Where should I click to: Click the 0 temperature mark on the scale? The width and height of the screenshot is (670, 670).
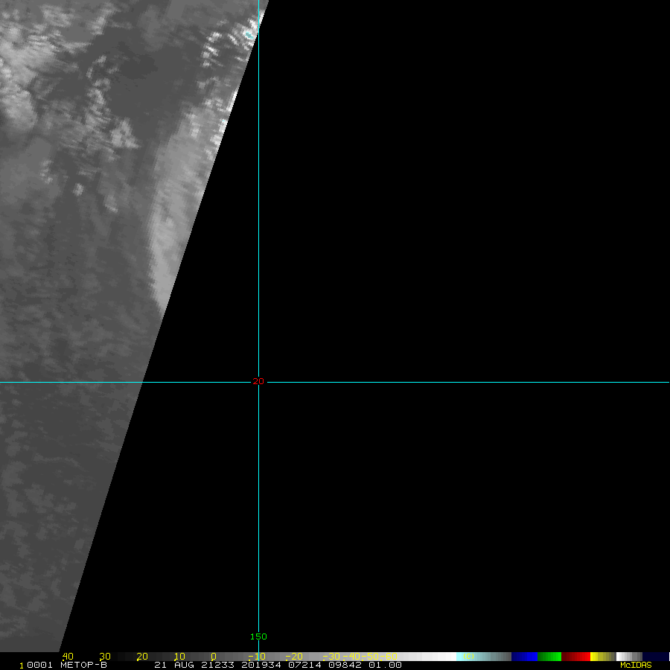pyautogui.click(x=214, y=657)
